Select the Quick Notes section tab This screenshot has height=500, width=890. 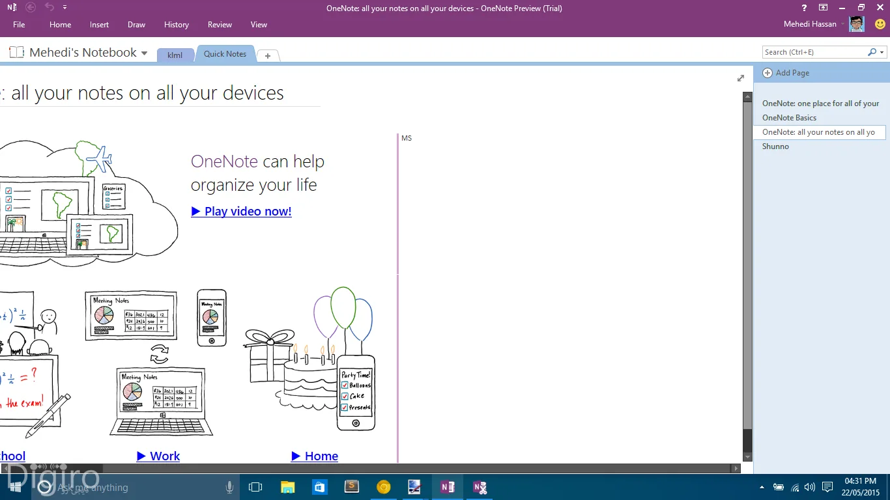225,54
